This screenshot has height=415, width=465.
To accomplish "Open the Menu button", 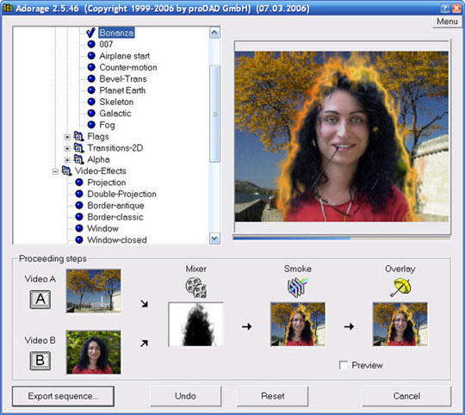I will click(447, 22).
